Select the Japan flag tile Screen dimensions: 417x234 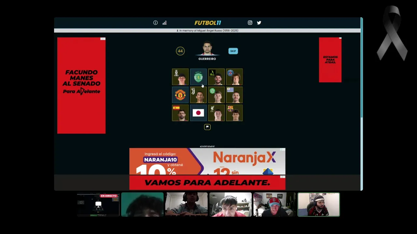click(198, 113)
